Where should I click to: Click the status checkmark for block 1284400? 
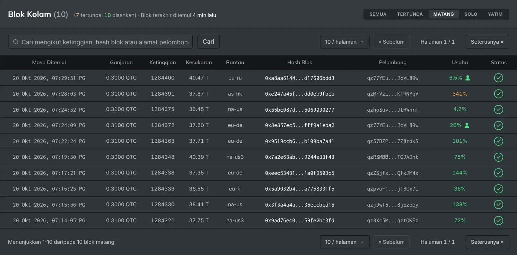[498, 78]
